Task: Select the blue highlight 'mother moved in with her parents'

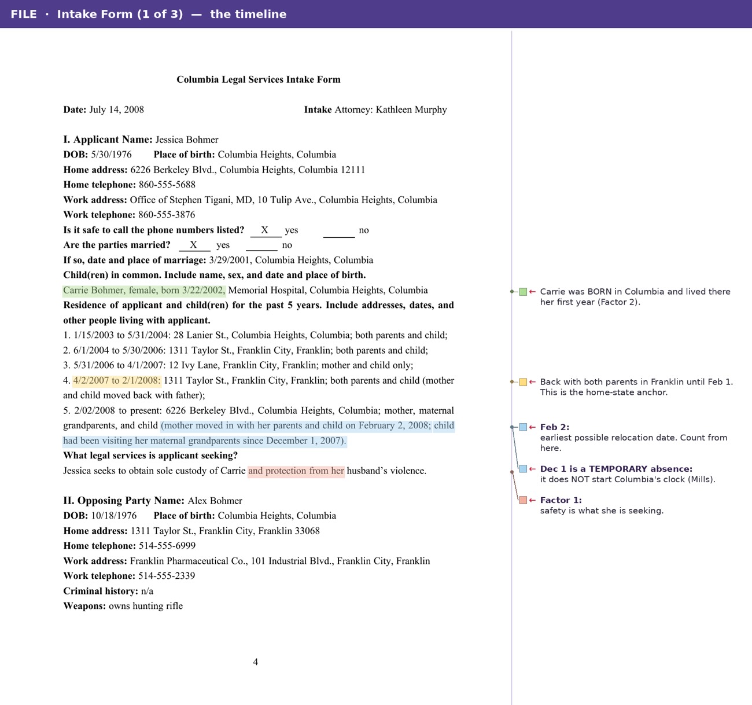Action: (296, 425)
